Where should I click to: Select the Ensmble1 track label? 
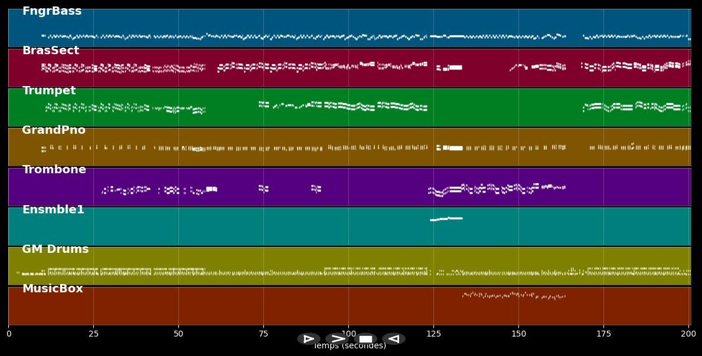[53, 210]
